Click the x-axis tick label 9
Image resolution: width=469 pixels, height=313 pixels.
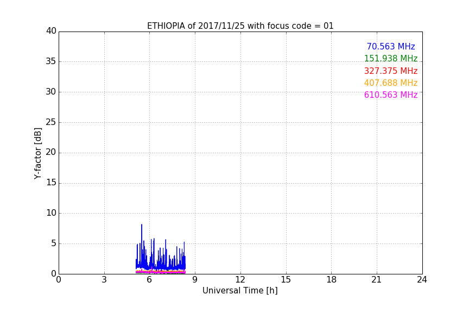click(x=195, y=280)
